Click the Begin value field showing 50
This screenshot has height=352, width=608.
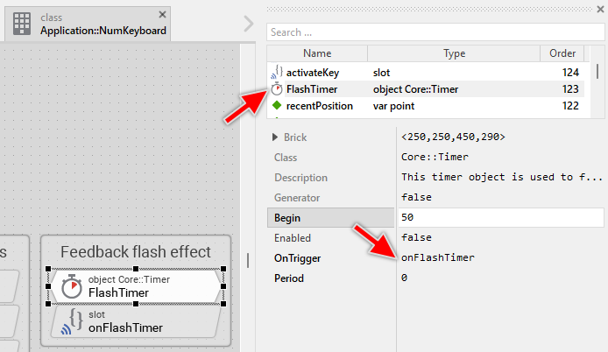tap(499, 217)
